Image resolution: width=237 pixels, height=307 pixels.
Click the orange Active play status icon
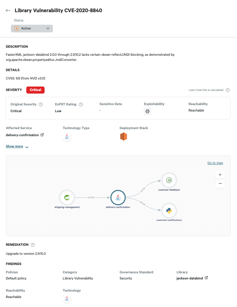pyautogui.click(x=17, y=29)
